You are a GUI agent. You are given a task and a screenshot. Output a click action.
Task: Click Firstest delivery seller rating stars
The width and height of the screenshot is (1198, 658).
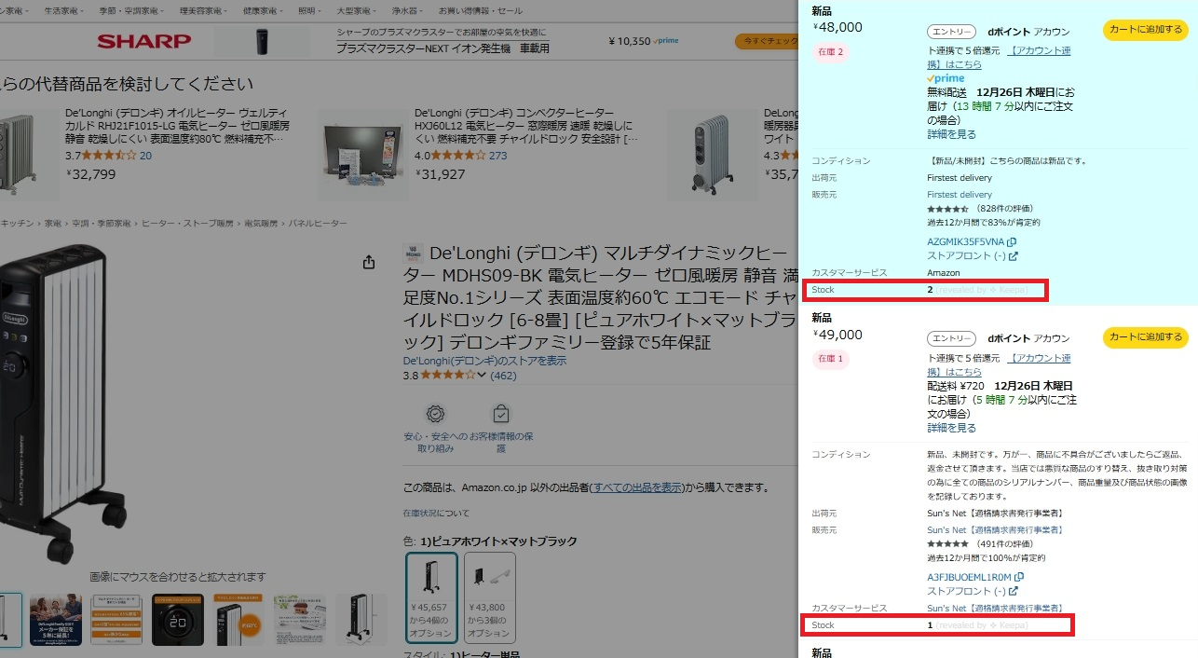point(947,209)
